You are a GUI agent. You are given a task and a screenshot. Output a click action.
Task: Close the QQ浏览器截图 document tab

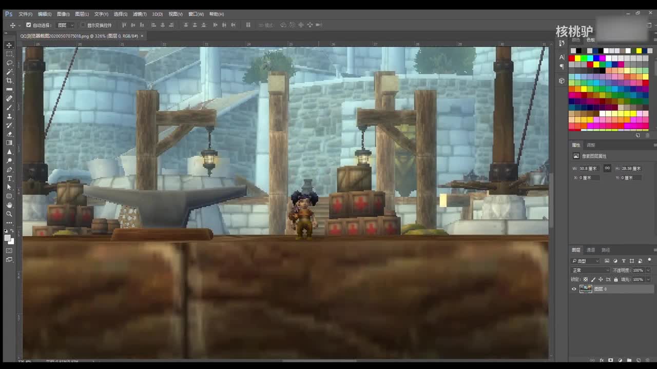pyautogui.click(x=142, y=36)
